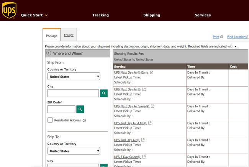Click the Ship From City input field
The height and width of the screenshot is (167, 249).
point(73,93)
